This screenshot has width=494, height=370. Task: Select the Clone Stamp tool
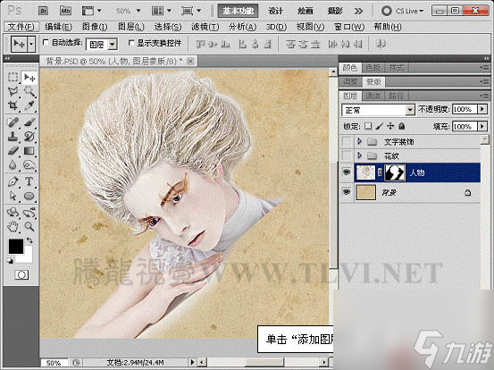pyautogui.click(x=13, y=137)
